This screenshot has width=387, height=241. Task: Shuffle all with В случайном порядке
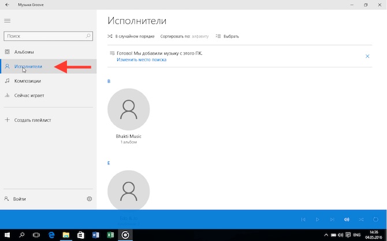[x=131, y=36]
